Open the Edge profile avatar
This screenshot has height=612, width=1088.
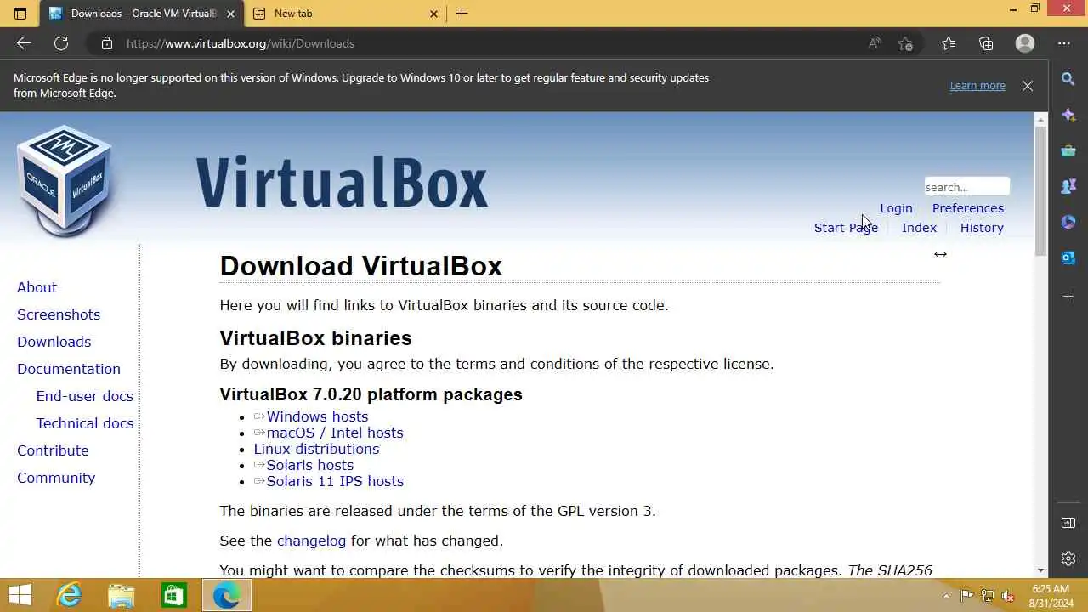[1025, 43]
